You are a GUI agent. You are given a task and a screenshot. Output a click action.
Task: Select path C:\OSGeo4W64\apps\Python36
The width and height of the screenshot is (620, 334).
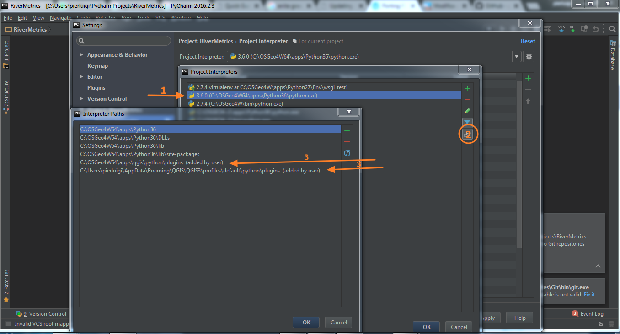pyautogui.click(x=210, y=129)
